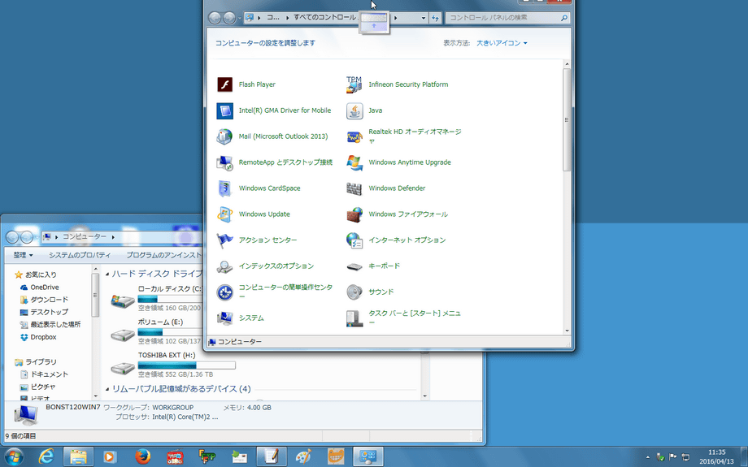This screenshot has width=748, height=467.
Task: Click Control Panel vertical scrollbar thumb
Action: (567, 119)
